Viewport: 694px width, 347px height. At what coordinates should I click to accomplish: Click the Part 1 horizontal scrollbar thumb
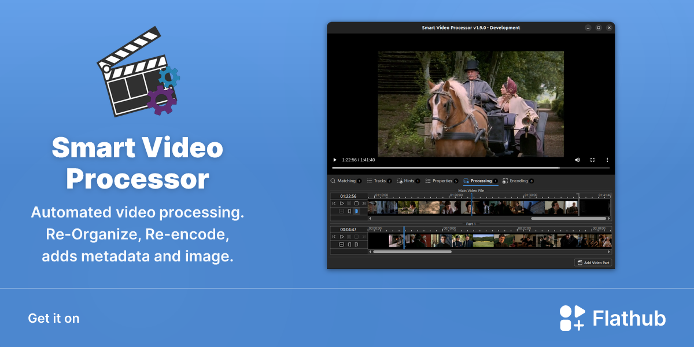click(412, 252)
